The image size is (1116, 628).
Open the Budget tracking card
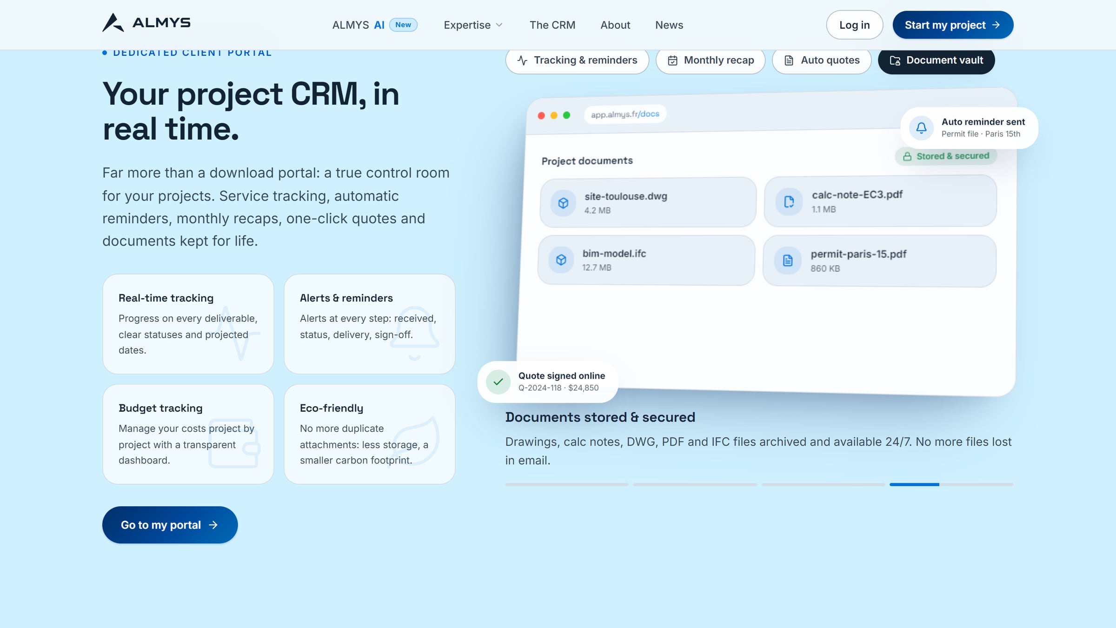click(x=188, y=434)
